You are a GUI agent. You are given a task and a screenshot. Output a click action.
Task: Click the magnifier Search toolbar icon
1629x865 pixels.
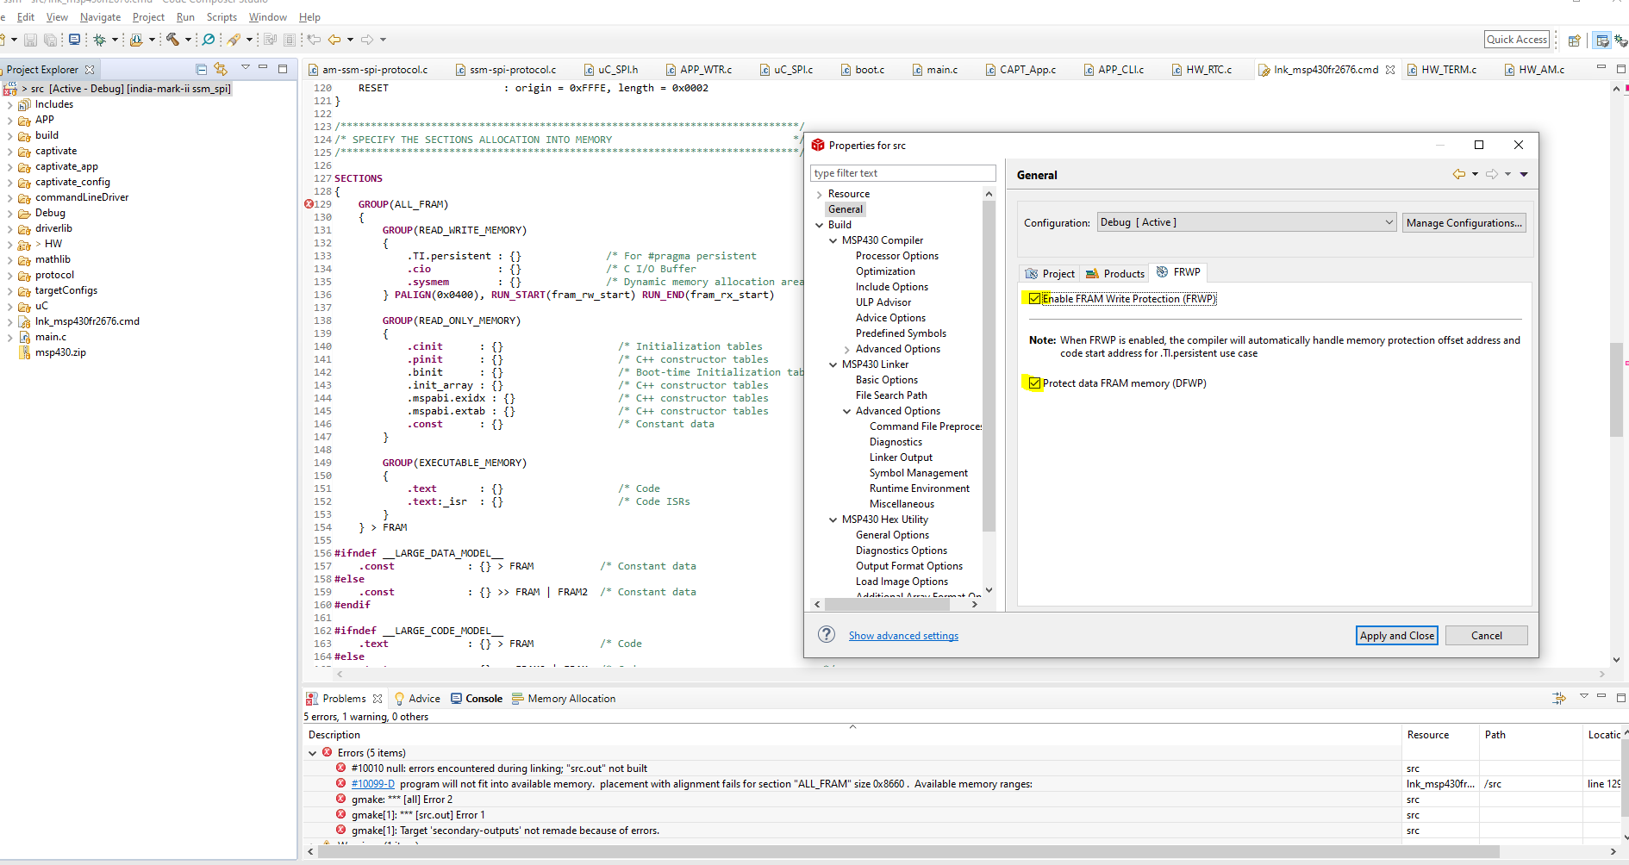coord(209,40)
